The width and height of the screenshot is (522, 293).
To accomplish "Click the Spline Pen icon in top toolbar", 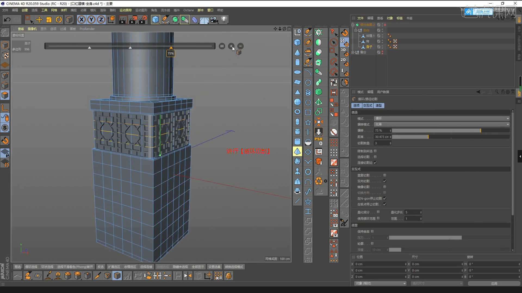I will (x=165, y=20).
